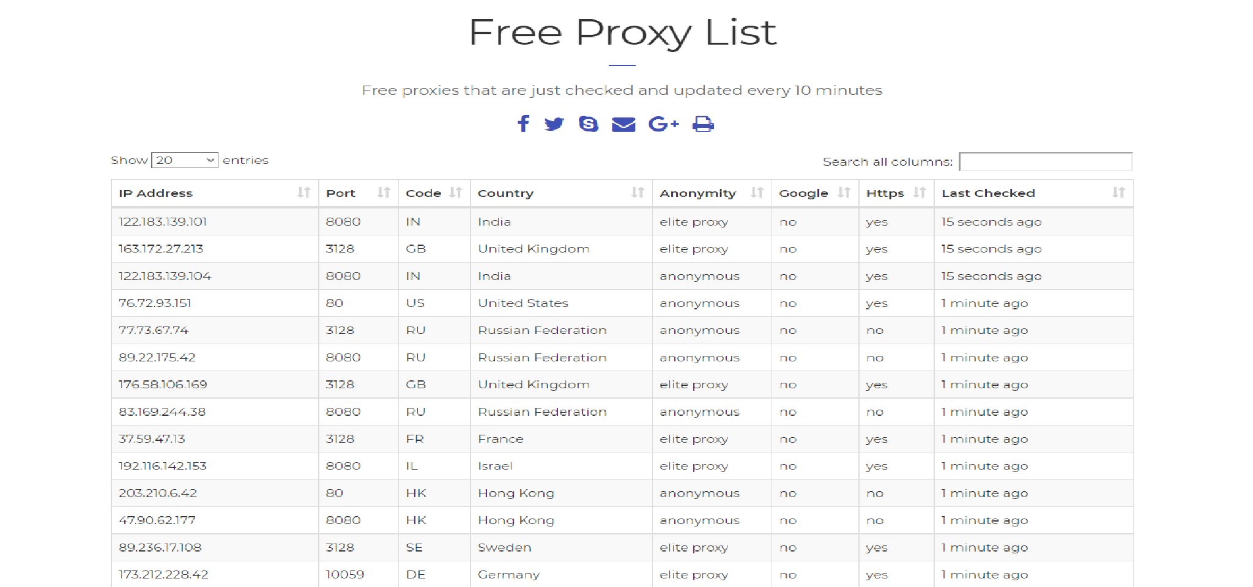Toggle Last Checked column sorting
The width and height of the screenshot is (1253, 587).
coord(1119,193)
